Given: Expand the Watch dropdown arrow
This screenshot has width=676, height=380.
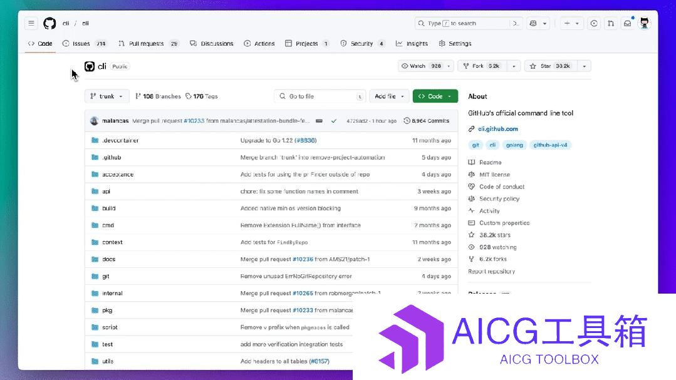Looking at the screenshot, I should tap(449, 66).
